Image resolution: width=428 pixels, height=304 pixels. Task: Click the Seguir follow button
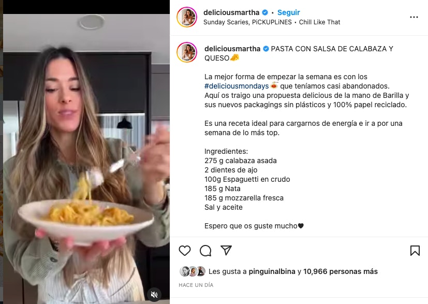pyautogui.click(x=288, y=12)
